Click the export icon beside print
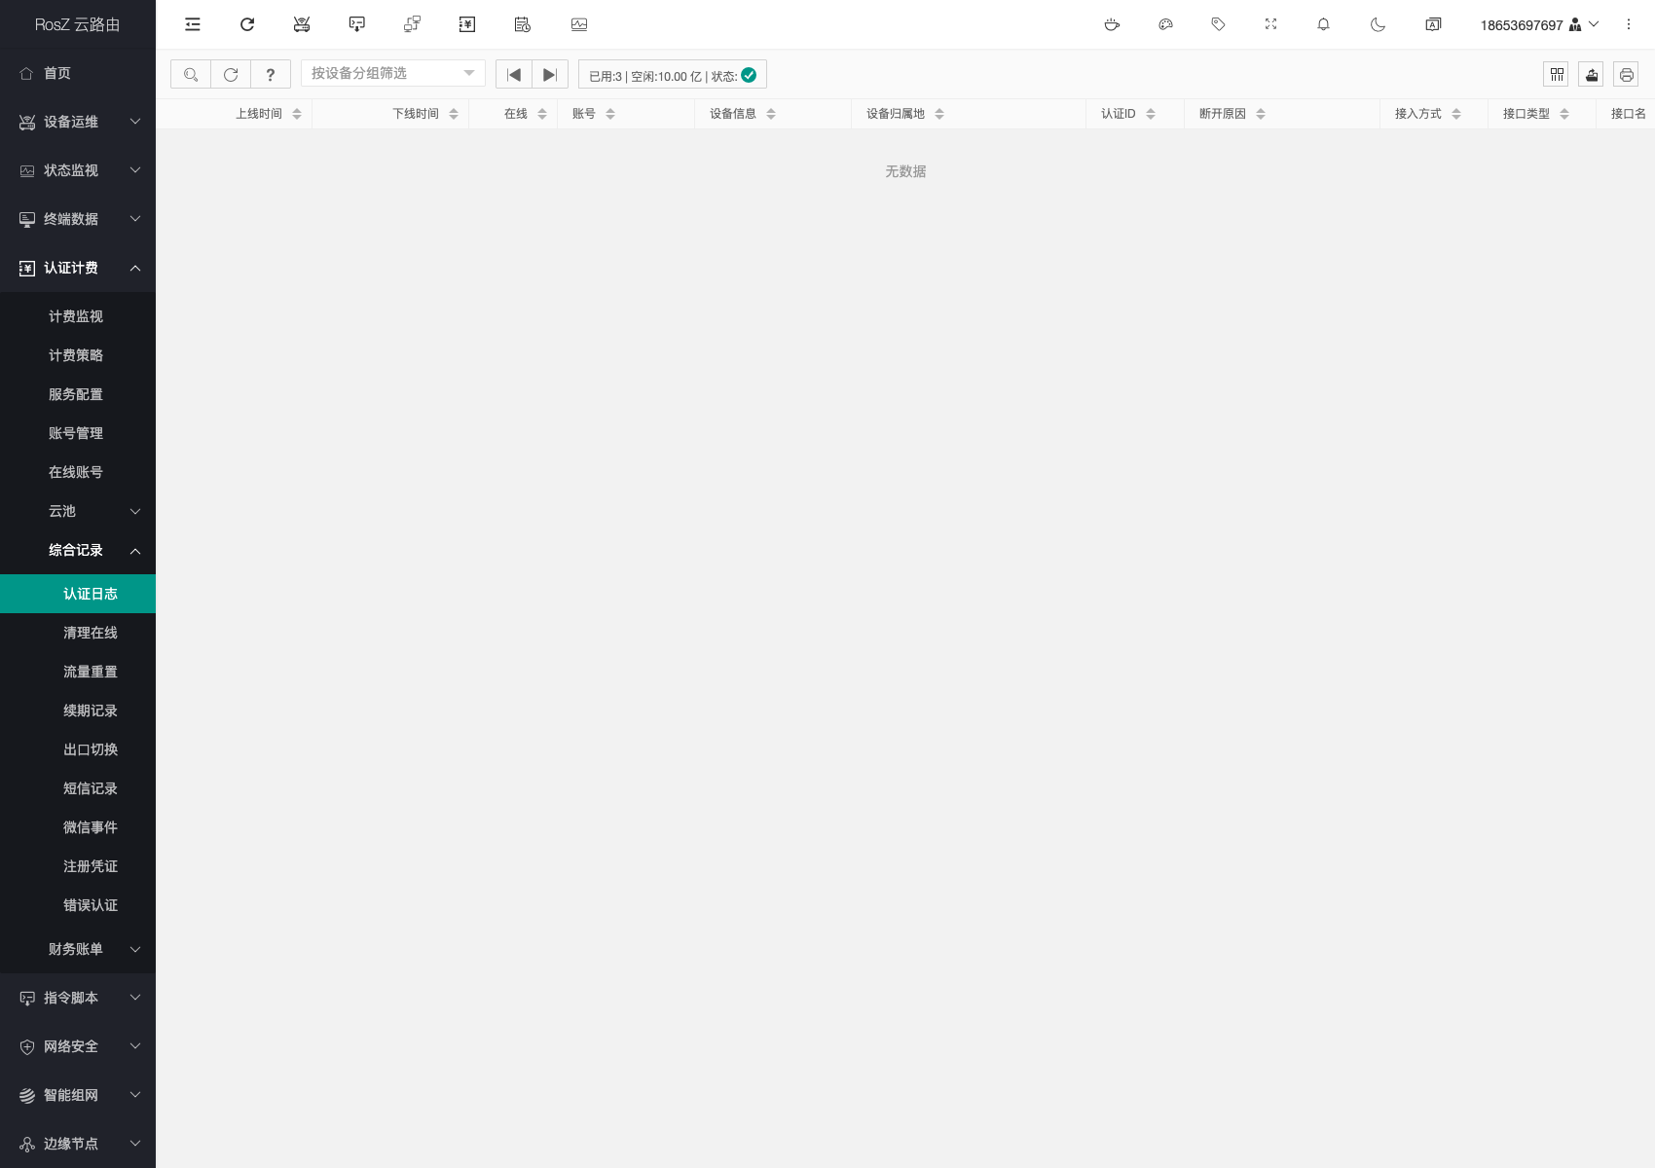The height and width of the screenshot is (1168, 1655). tap(1591, 75)
